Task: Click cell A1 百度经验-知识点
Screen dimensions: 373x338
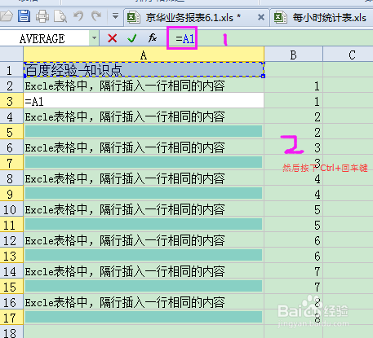Action: (144, 70)
